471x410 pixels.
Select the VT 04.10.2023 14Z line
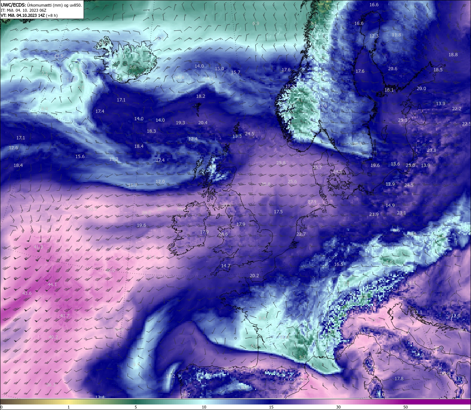click(29, 15)
